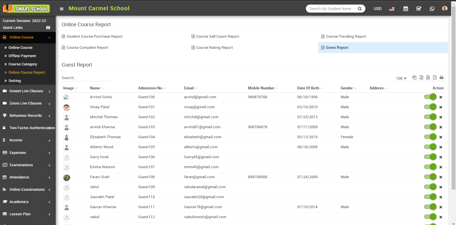
Task: Click the WhatsApp chat icon
Action: point(432,9)
